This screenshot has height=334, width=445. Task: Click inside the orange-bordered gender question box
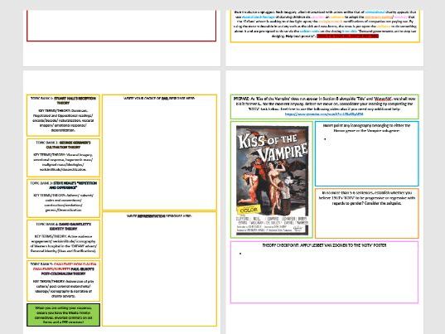(366, 213)
